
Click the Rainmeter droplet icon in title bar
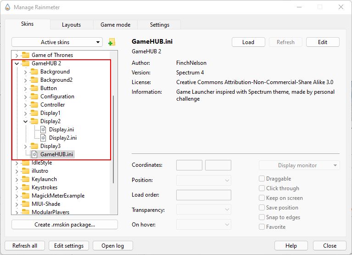click(8, 7)
